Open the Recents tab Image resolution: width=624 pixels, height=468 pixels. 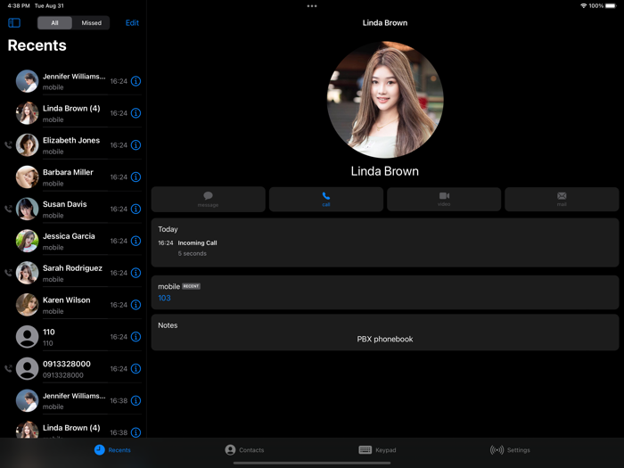[x=112, y=449]
